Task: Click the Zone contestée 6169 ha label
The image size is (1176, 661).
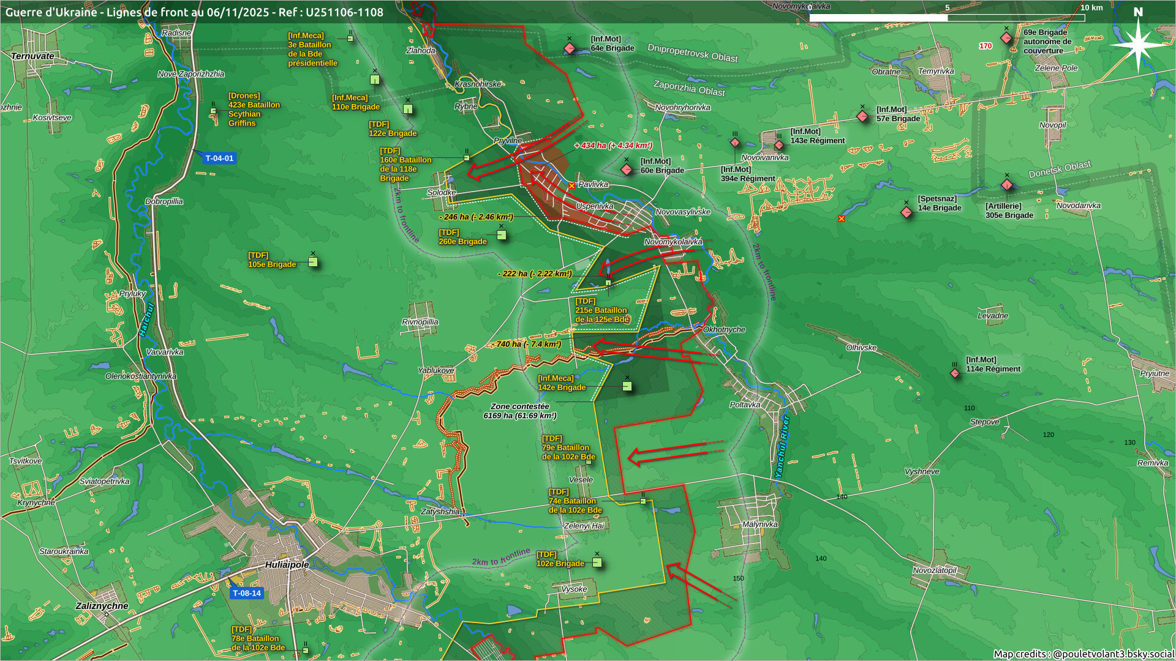Action: tap(519, 411)
